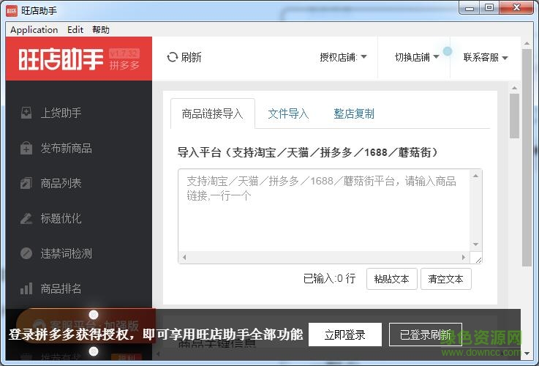
Task: Click the text area's down scroll arrow
Action: point(476,244)
